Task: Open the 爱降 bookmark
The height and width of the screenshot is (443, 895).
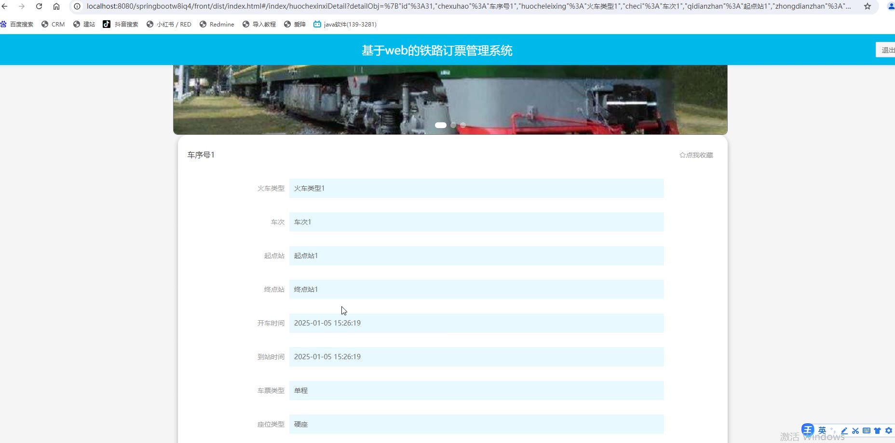Action: click(x=295, y=24)
